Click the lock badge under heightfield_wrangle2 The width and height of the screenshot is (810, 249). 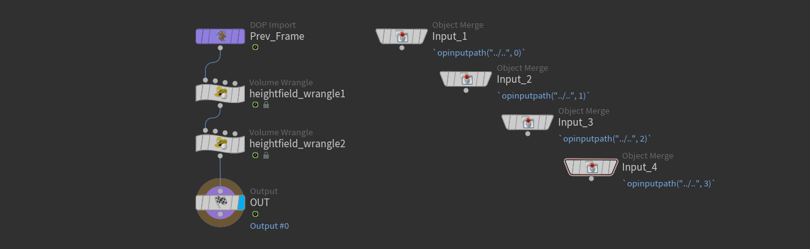pyautogui.click(x=266, y=155)
